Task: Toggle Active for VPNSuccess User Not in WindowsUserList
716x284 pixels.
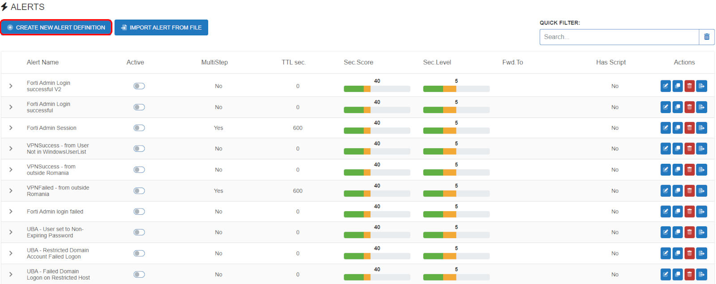Action: pyautogui.click(x=139, y=149)
